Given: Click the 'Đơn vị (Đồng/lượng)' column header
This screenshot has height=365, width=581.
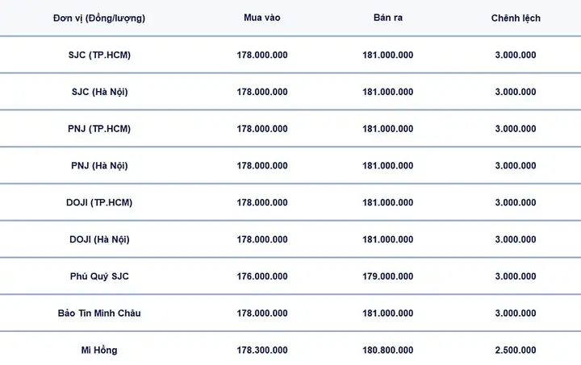Looking at the screenshot, I should coord(99,18).
